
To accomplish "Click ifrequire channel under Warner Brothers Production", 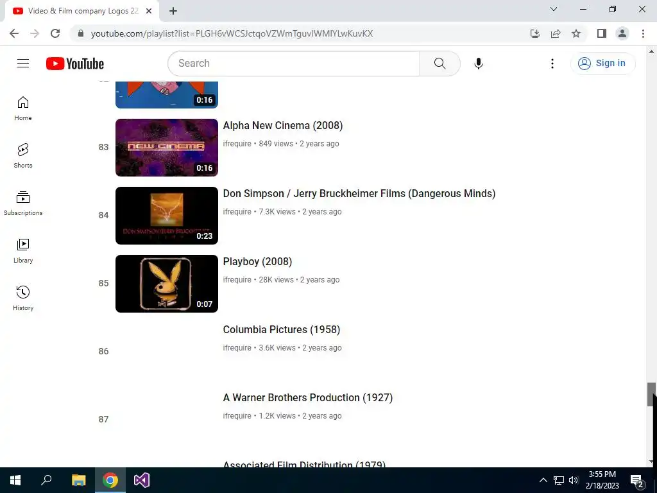I will click(237, 416).
